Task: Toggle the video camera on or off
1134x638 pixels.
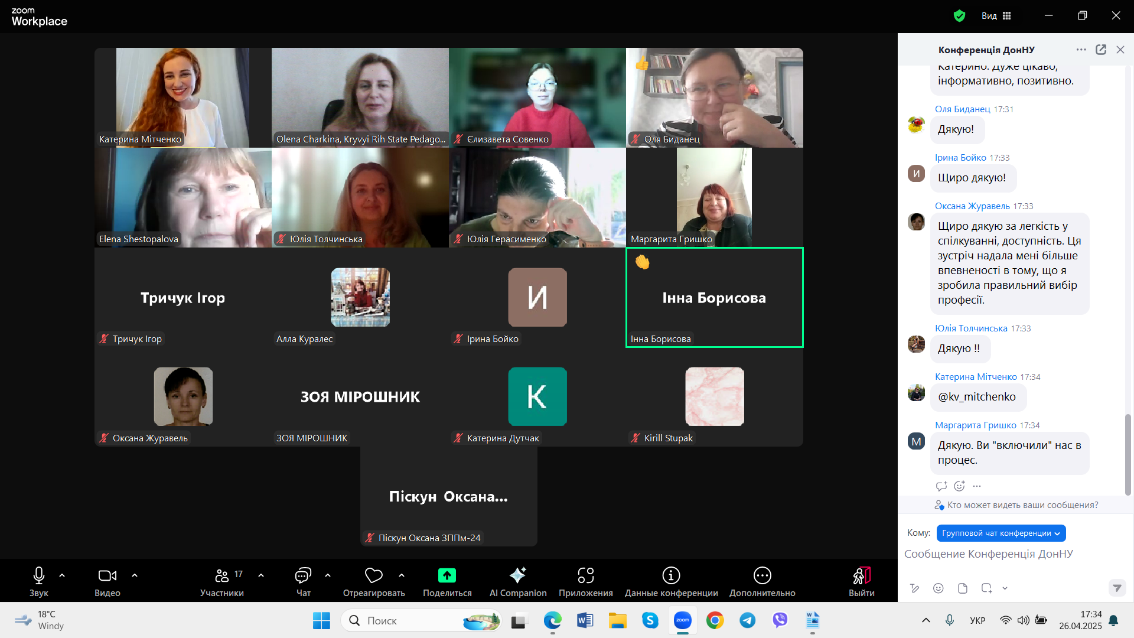Action: tap(107, 576)
